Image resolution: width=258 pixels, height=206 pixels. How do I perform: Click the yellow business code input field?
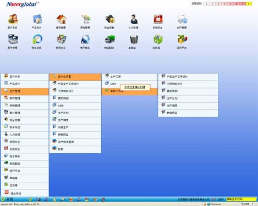(241, 199)
